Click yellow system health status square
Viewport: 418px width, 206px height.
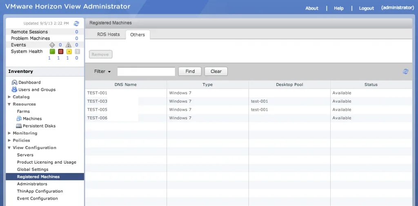pos(69,52)
